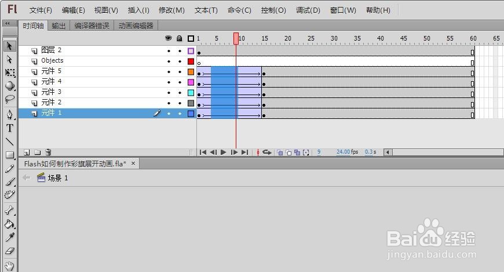Click the Delete layer trash icon
This screenshot has height=272, width=504.
48,153
